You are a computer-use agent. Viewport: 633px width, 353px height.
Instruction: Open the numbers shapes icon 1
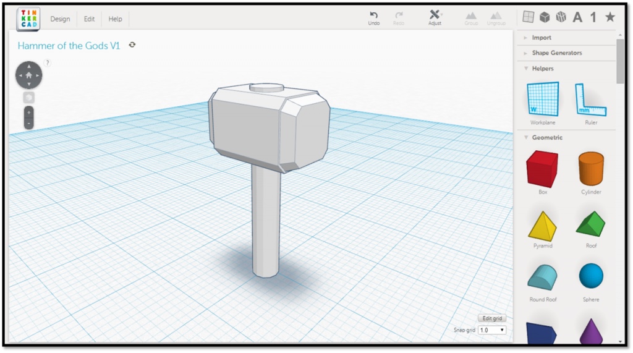point(593,17)
